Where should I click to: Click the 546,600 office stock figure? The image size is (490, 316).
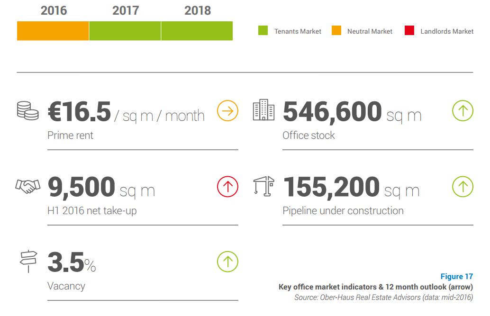(x=332, y=112)
